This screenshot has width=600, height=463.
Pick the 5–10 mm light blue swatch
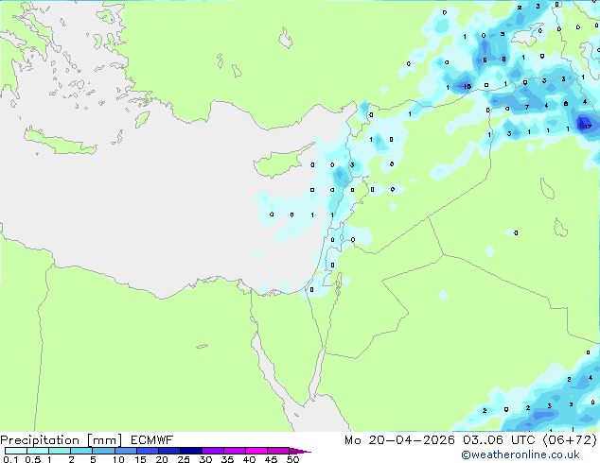(103, 451)
